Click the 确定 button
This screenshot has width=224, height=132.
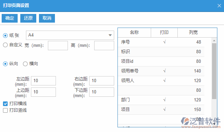click(x=10, y=18)
